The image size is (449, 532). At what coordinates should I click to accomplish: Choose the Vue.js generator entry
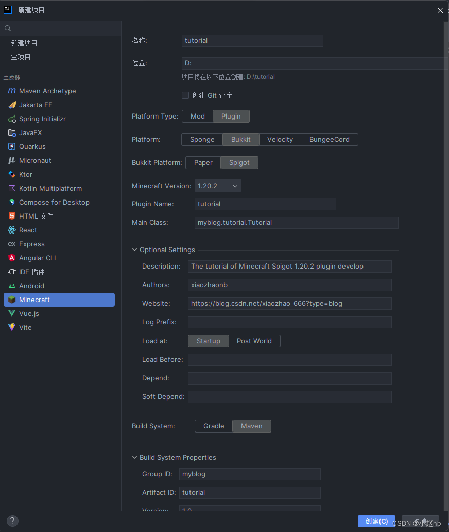pyautogui.click(x=59, y=313)
